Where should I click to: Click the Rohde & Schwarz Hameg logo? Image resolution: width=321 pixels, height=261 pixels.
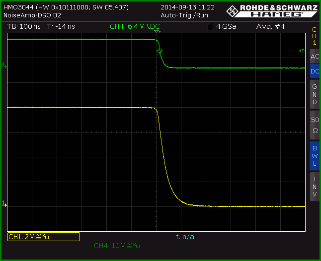pos(272,11)
